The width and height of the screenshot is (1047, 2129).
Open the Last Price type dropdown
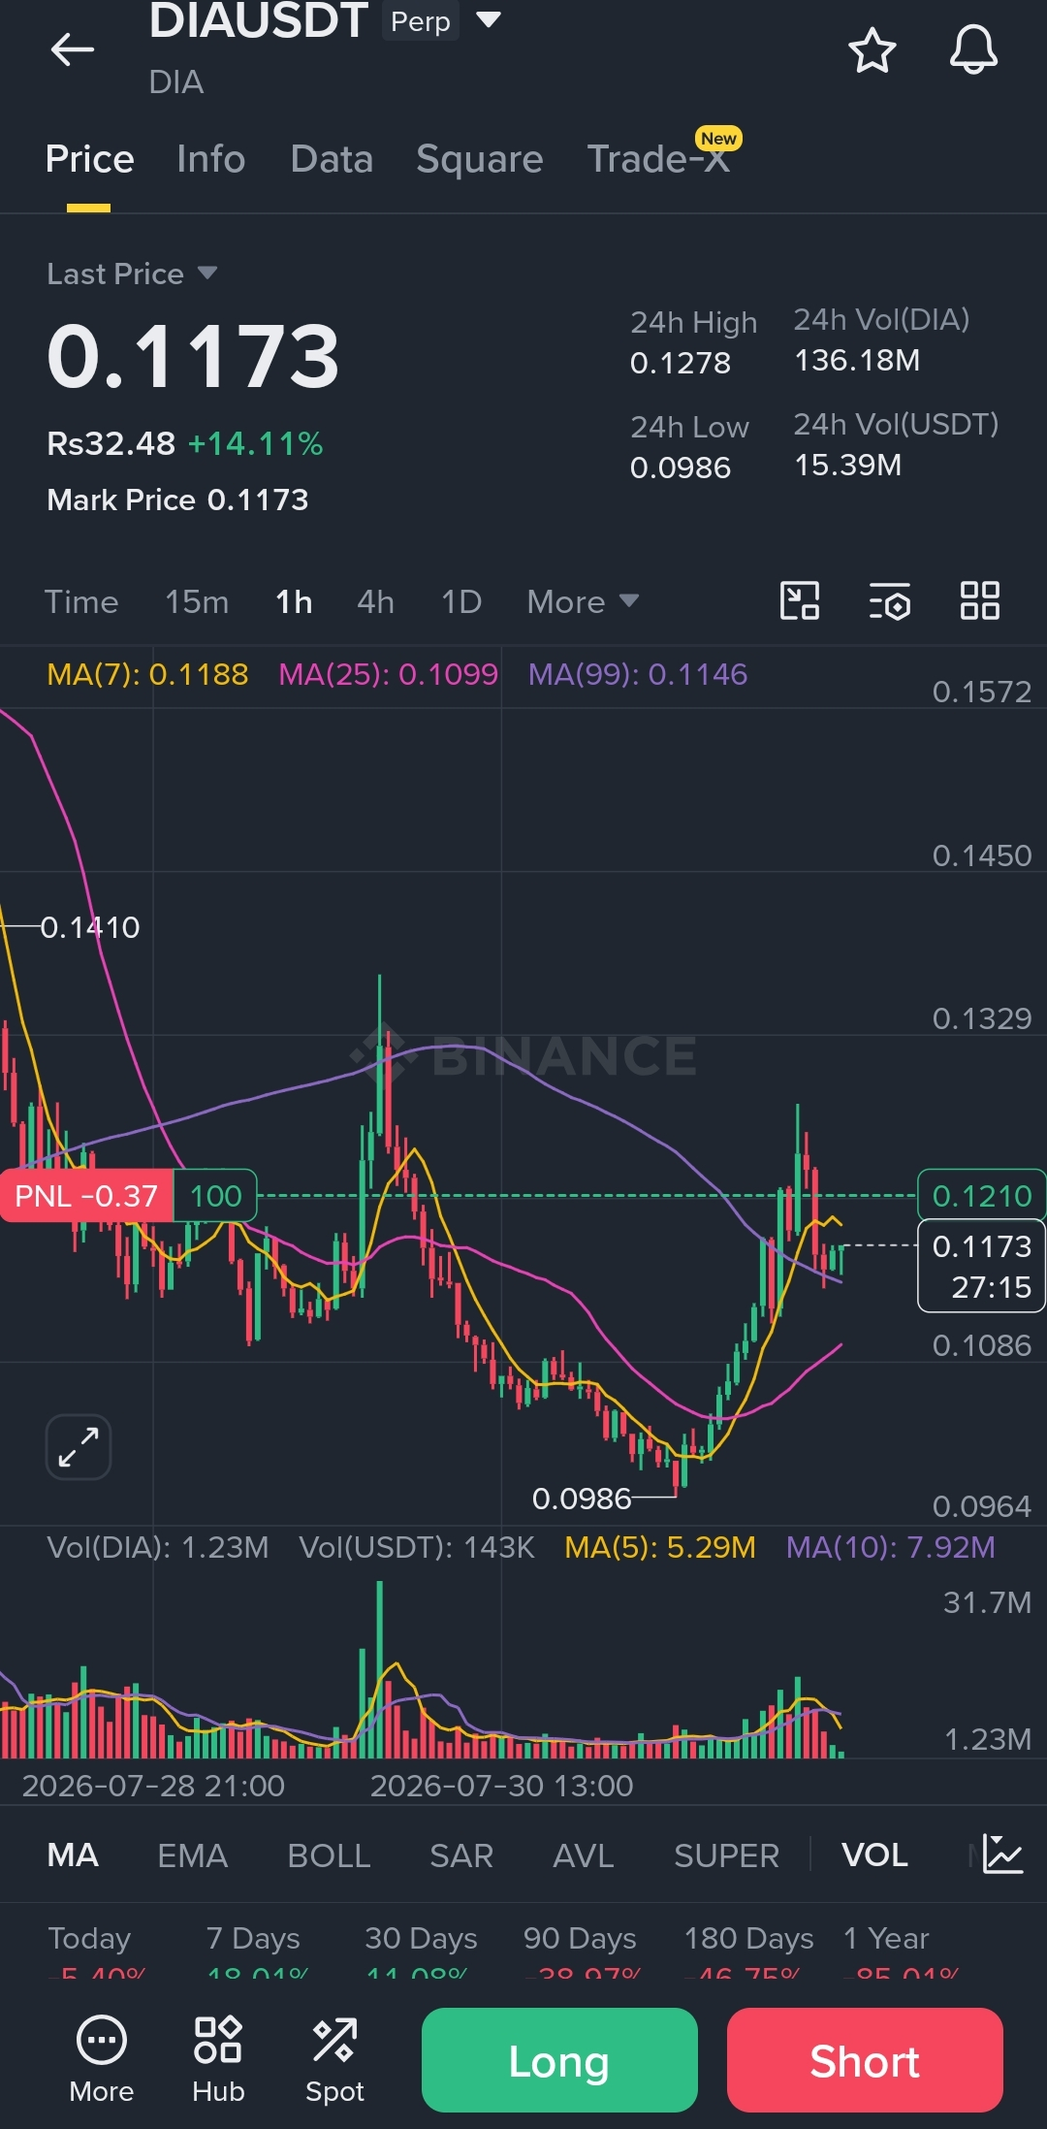[132, 274]
